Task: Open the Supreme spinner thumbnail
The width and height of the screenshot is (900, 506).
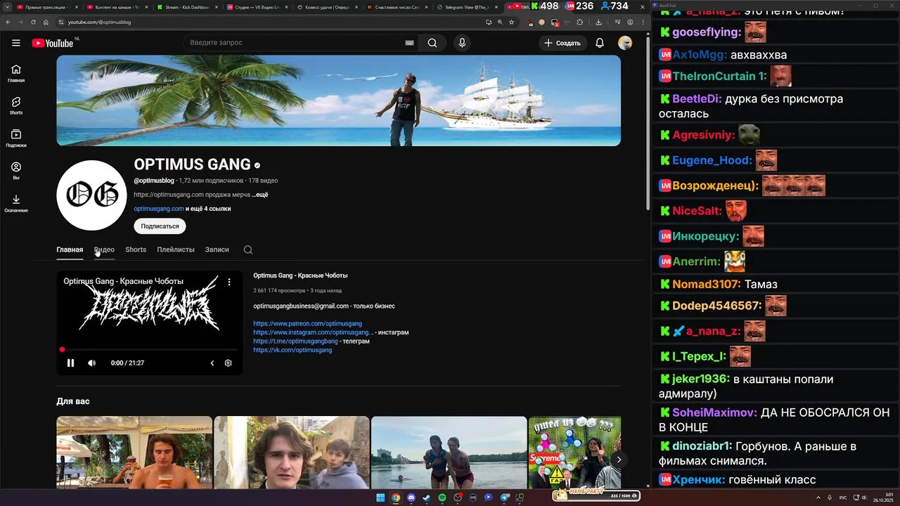Action: tap(574, 452)
